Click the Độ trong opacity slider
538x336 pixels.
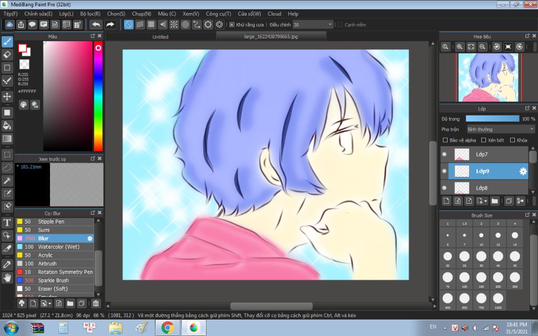coord(492,119)
